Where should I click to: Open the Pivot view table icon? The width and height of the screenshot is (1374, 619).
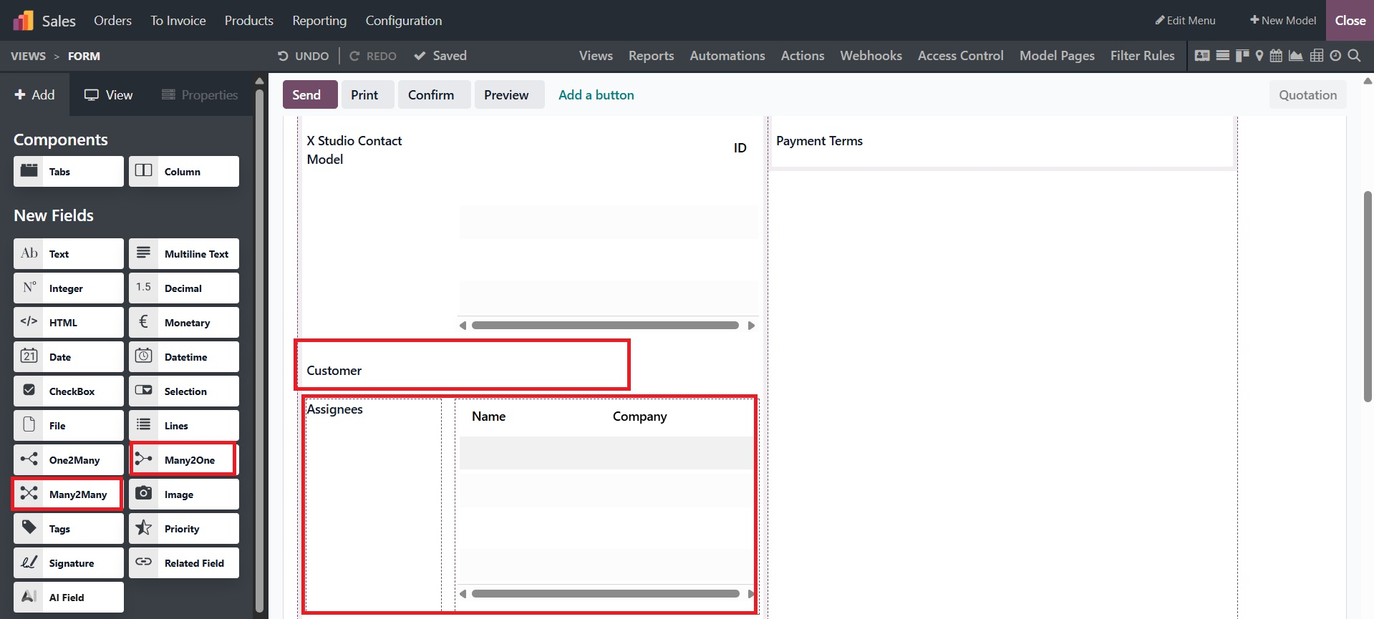point(1316,56)
